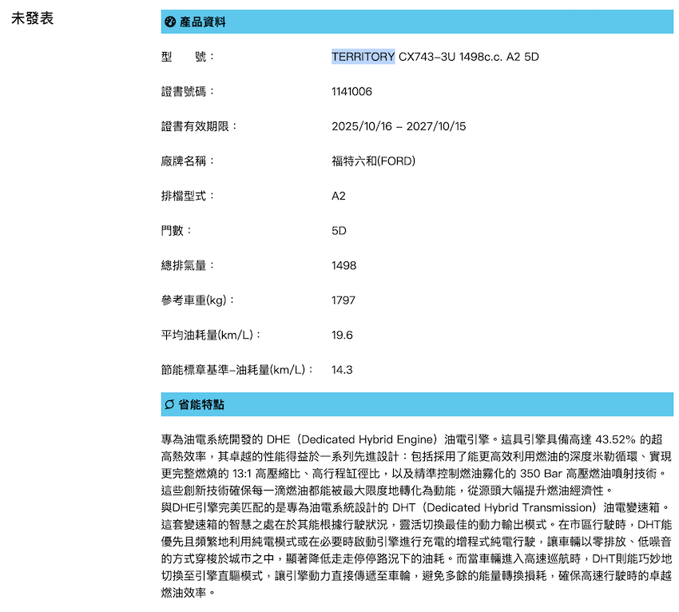
Task: Select the 產品資料 section header title
Action: click(x=202, y=22)
